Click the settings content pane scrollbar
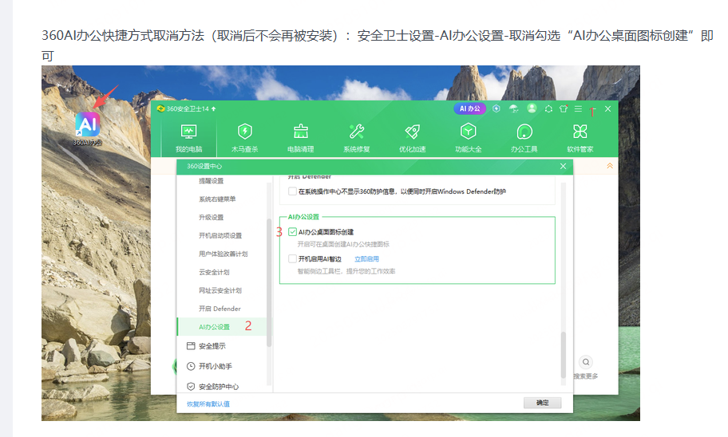 tap(564, 355)
